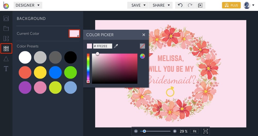The image size is (258, 136).
Task: Click the 29 % zoom value
Action: (x=184, y=131)
